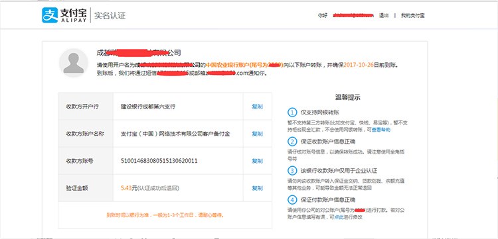Click the 实名认证 page title
Viewport: 498px width, 239px height.
tap(110, 15)
